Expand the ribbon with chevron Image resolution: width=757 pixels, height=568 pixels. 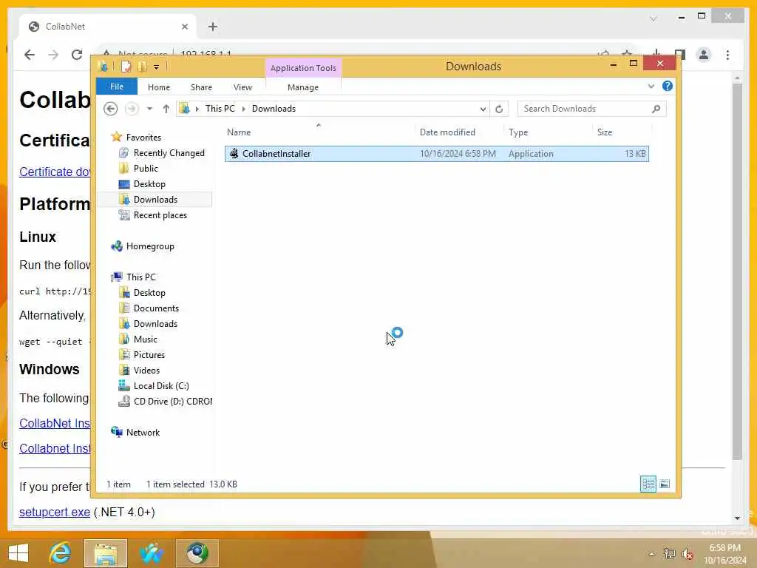pyautogui.click(x=651, y=86)
